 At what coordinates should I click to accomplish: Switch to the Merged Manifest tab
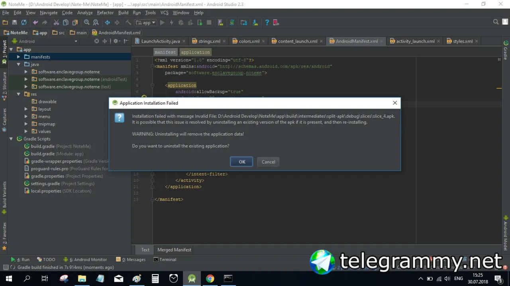pyautogui.click(x=174, y=250)
